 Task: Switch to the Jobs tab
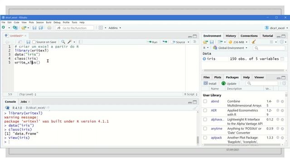24,101
